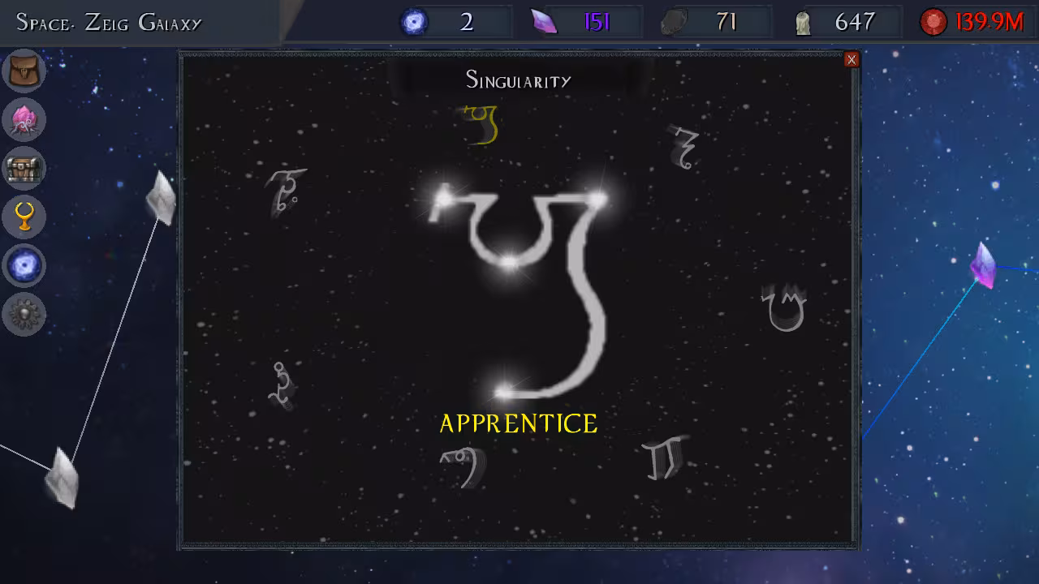Viewport: 1039px width, 584px height.
Task: Open the grey gear settings sidebar icon
Action: point(24,315)
